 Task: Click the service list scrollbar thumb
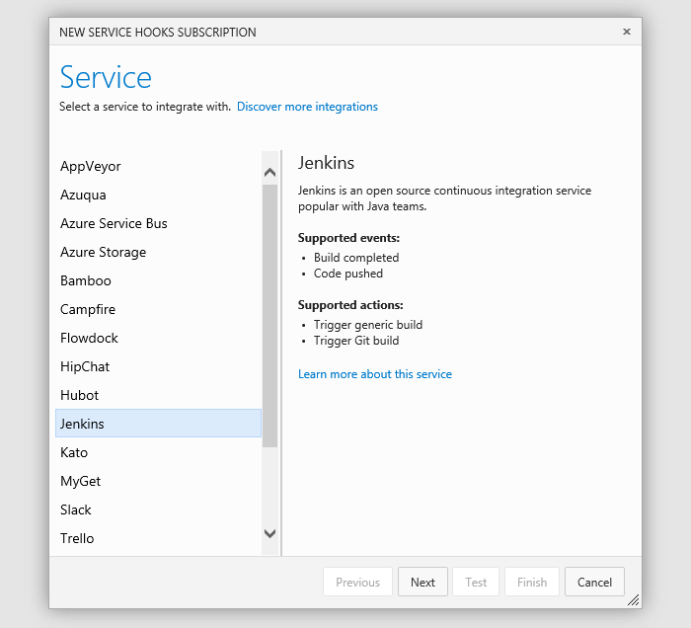pyautogui.click(x=269, y=316)
